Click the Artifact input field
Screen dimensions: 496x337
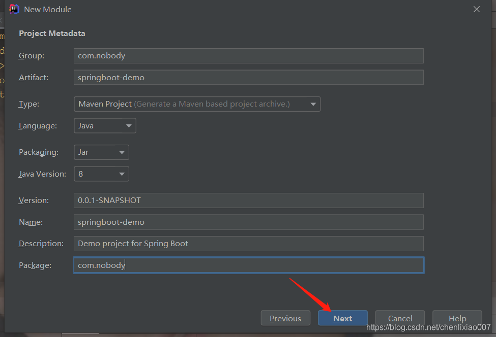pyautogui.click(x=248, y=77)
